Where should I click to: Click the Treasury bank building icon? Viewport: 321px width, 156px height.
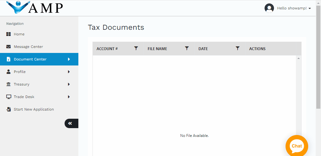(8, 84)
